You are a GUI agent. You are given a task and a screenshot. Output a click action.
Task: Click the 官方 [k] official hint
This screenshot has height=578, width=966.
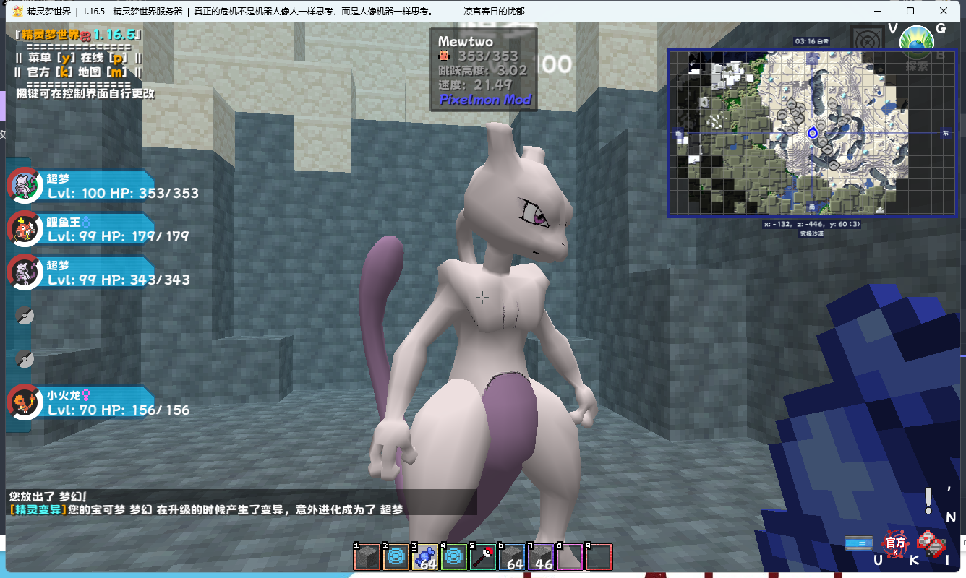tap(49, 72)
